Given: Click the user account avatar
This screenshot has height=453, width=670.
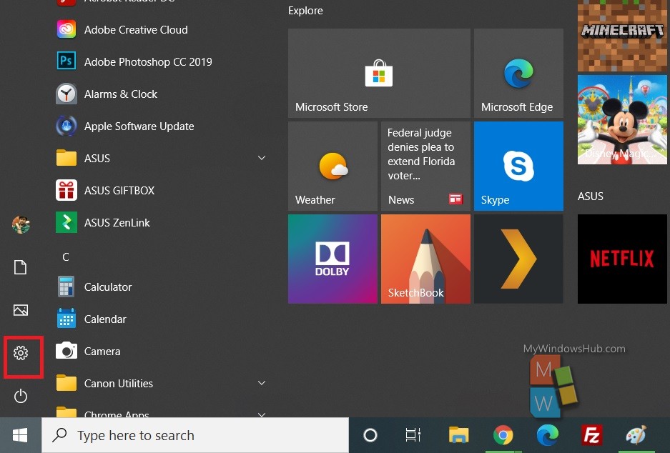Looking at the screenshot, I should click(21, 224).
